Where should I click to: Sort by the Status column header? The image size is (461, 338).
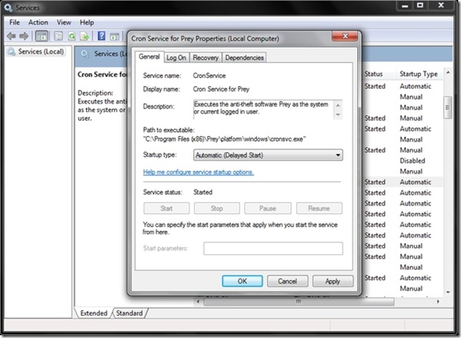[374, 74]
